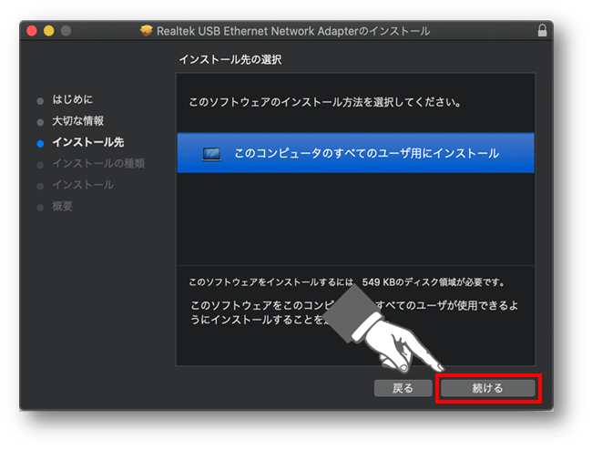Click the gray bullet beside はじめに

(40, 101)
